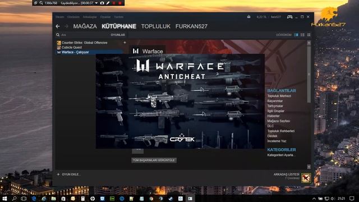
Task: Switch library to grid view icon
Action: coord(309,35)
